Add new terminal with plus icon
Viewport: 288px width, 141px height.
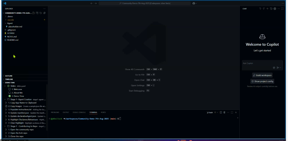tap(215, 112)
